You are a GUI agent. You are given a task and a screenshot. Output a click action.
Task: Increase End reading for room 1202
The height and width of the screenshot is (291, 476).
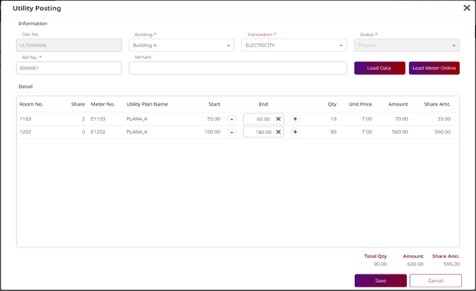295,132
